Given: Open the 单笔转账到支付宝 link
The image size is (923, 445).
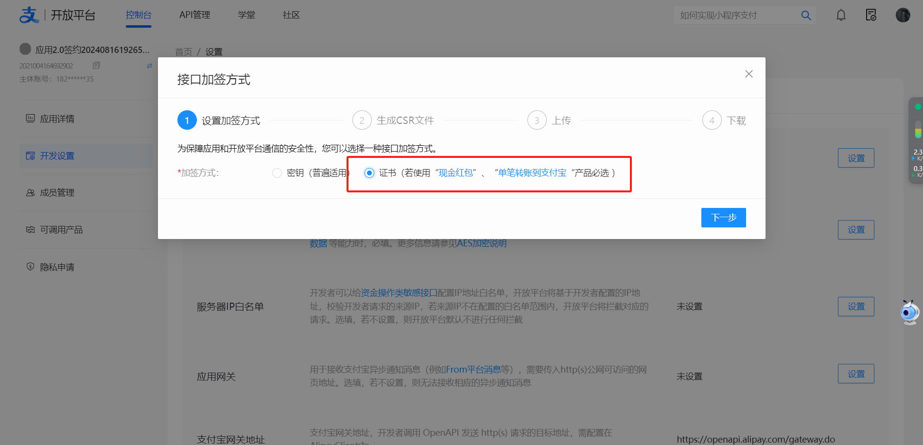Looking at the screenshot, I should coord(532,173).
